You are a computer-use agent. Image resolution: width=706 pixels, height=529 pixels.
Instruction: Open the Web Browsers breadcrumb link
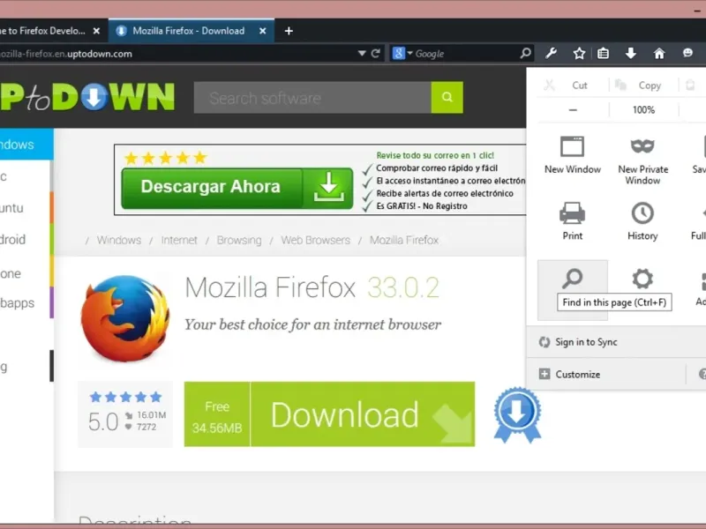pyautogui.click(x=316, y=240)
